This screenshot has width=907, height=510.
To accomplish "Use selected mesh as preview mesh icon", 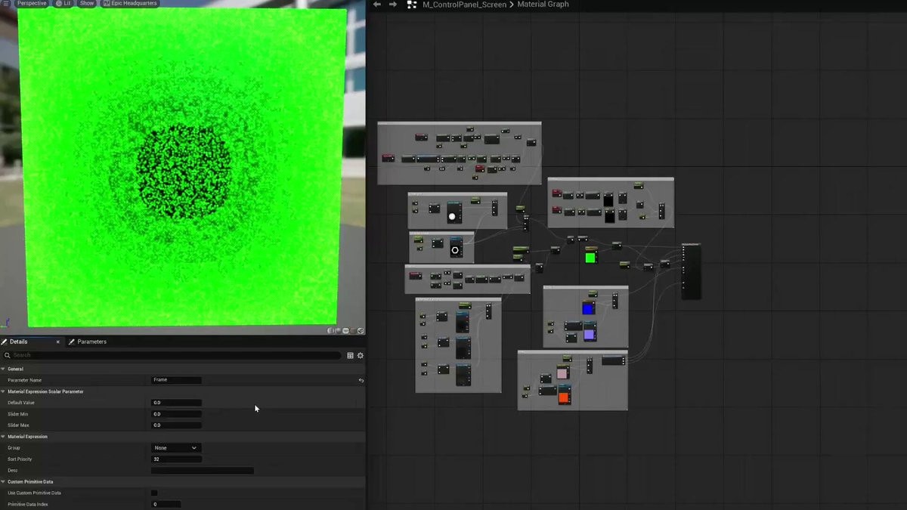I will (x=361, y=330).
